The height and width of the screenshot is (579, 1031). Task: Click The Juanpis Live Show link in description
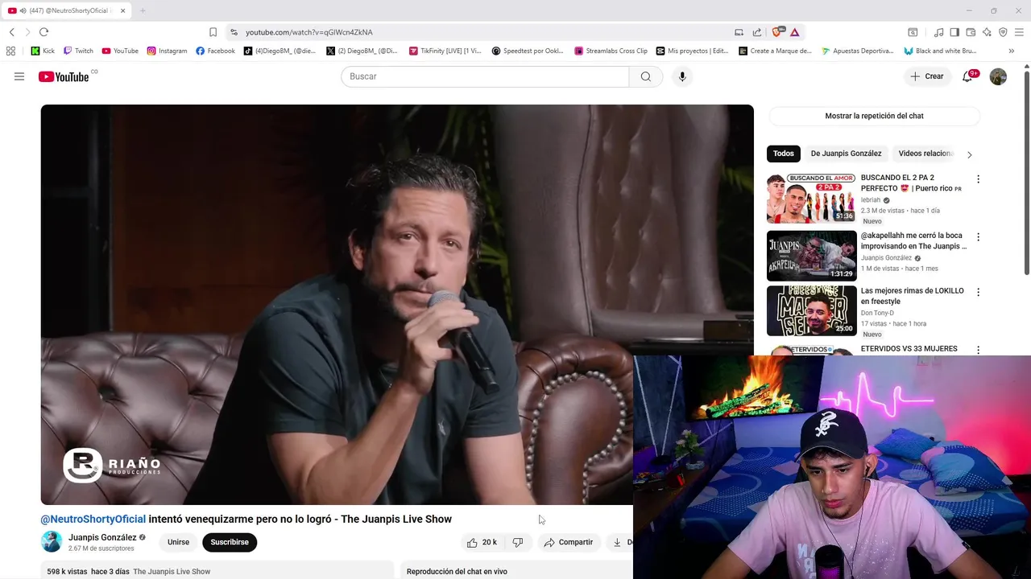coord(172,572)
